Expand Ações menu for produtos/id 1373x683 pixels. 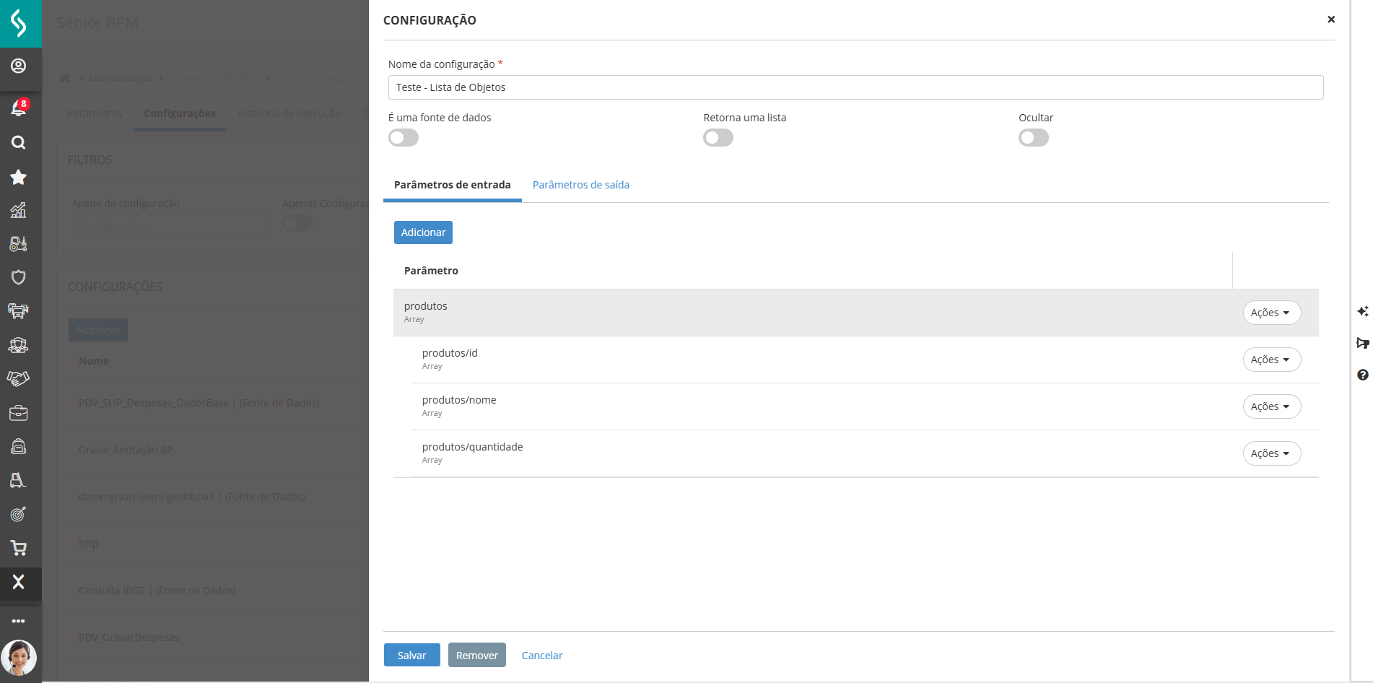[1271, 360]
